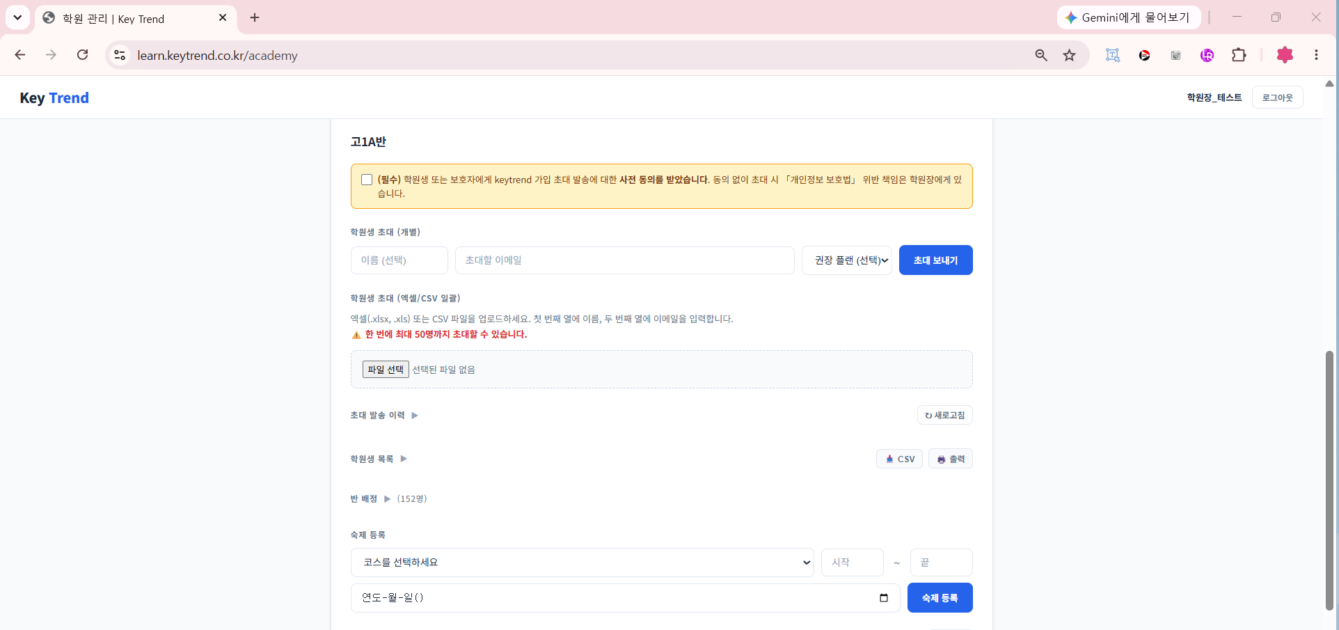Click the 시작 input field
The image size is (1339, 630).
coord(853,562)
